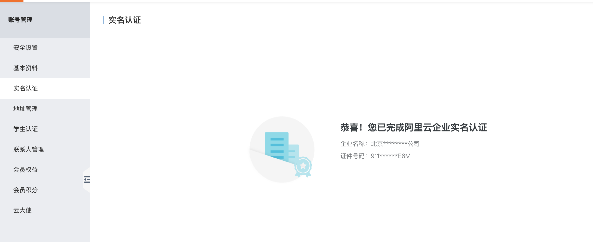Open 会员积分 in sidebar
This screenshot has height=242, width=593.
pos(25,190)
